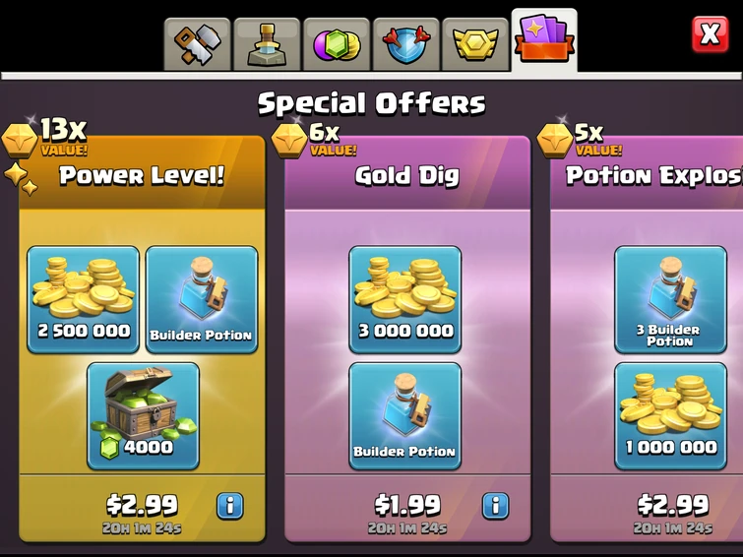743x557 pixels.
Task: Tap the 3 000 000 gold tile
Action: [x=405, y=299]
